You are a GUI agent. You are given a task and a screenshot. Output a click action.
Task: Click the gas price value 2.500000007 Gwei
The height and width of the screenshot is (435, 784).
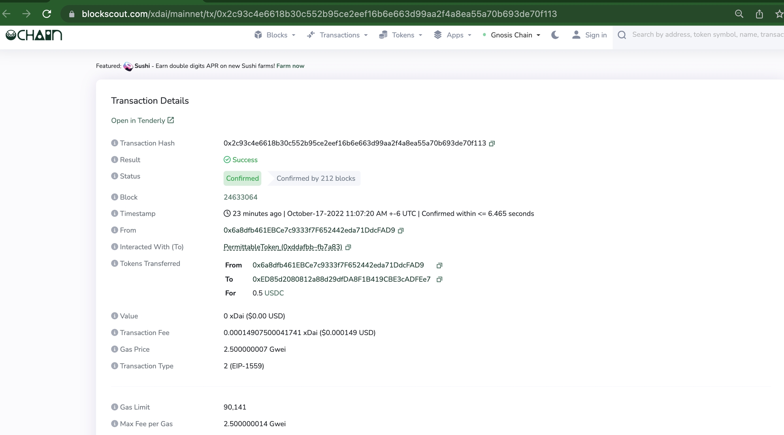point(255,349)
